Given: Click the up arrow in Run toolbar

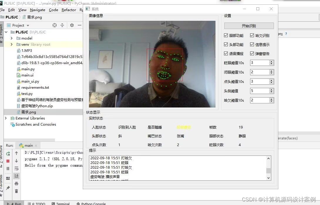Looking at the screenshot, I should (16, 153).
